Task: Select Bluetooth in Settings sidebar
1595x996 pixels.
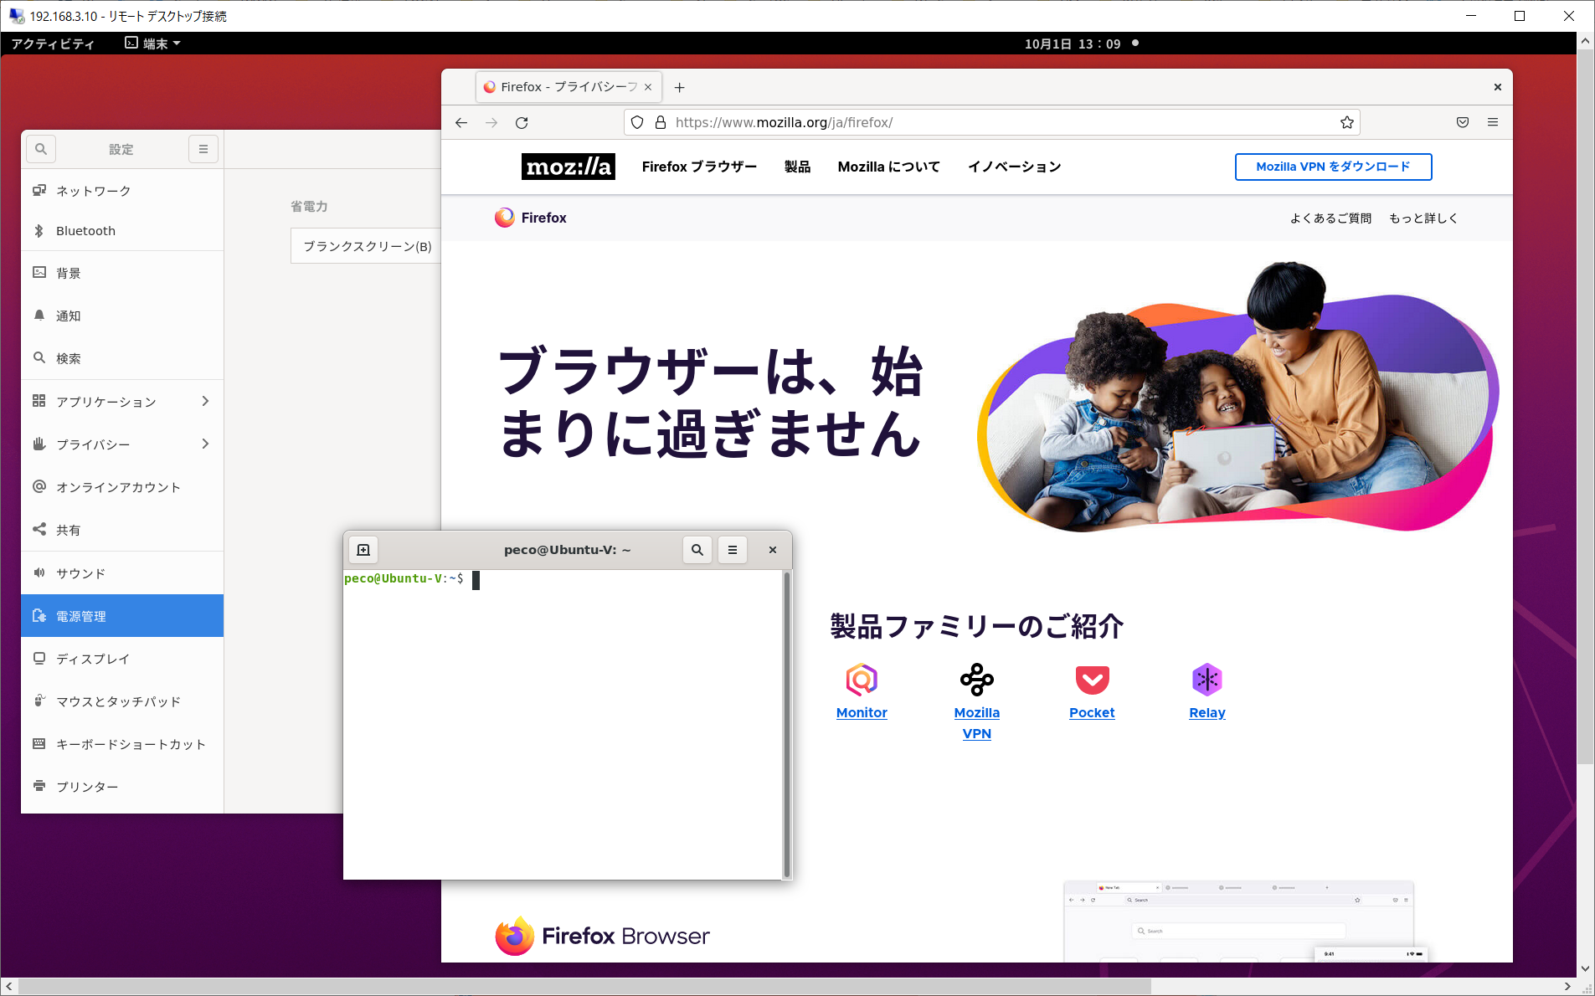Action: [122, 231]
